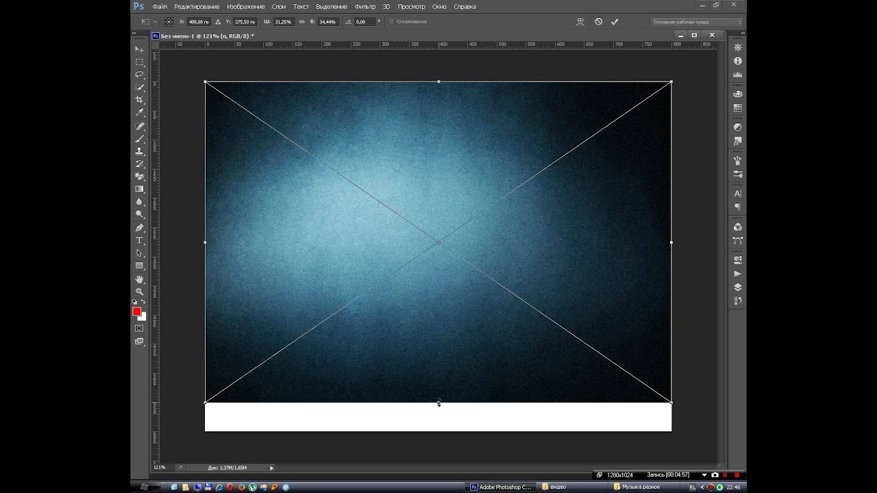Screen dimensions: 877x493
Task: Open the Изображение menu
Action: point(245,6)
